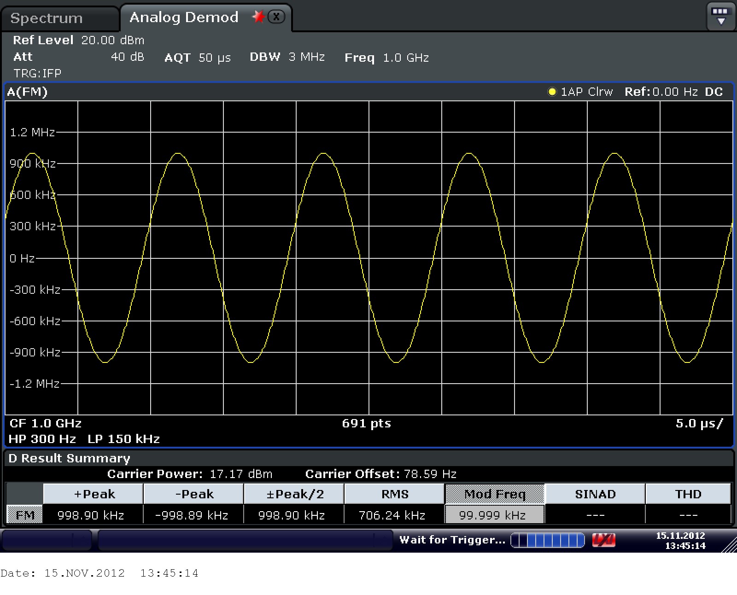The image size is (737, 595).
Task: Select the A(FM) window title
Action: point(27,92)
